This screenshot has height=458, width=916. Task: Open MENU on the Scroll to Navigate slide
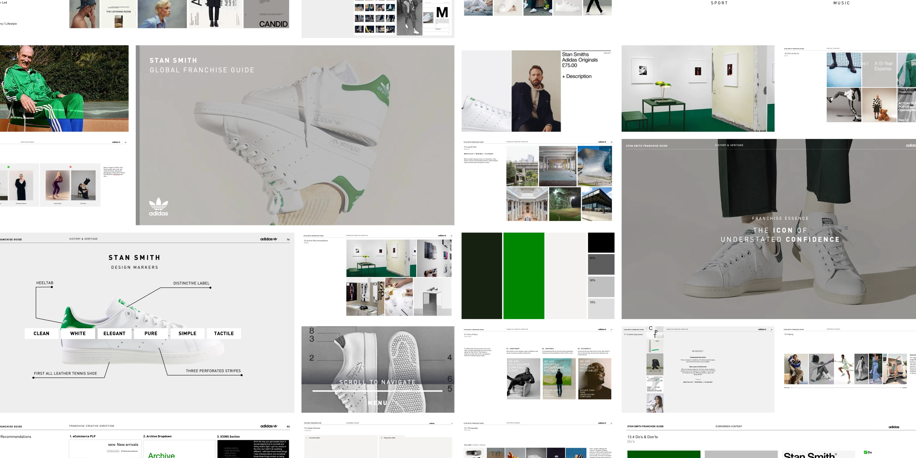coord(378,403)
